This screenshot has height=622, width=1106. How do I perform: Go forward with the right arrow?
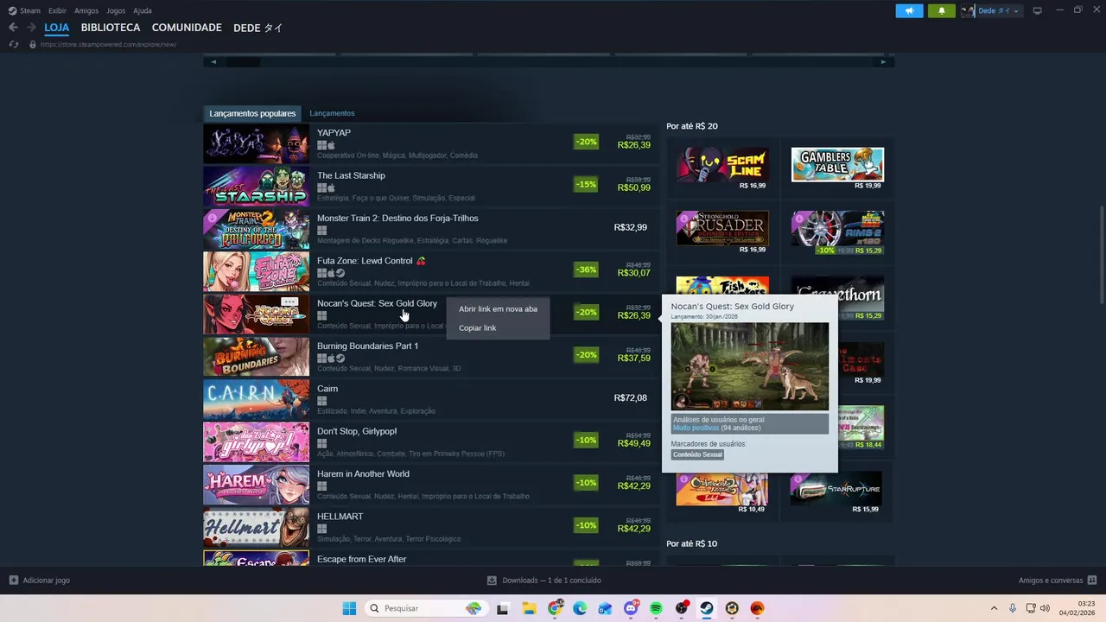pyautogui.click(x=31, y=28)
